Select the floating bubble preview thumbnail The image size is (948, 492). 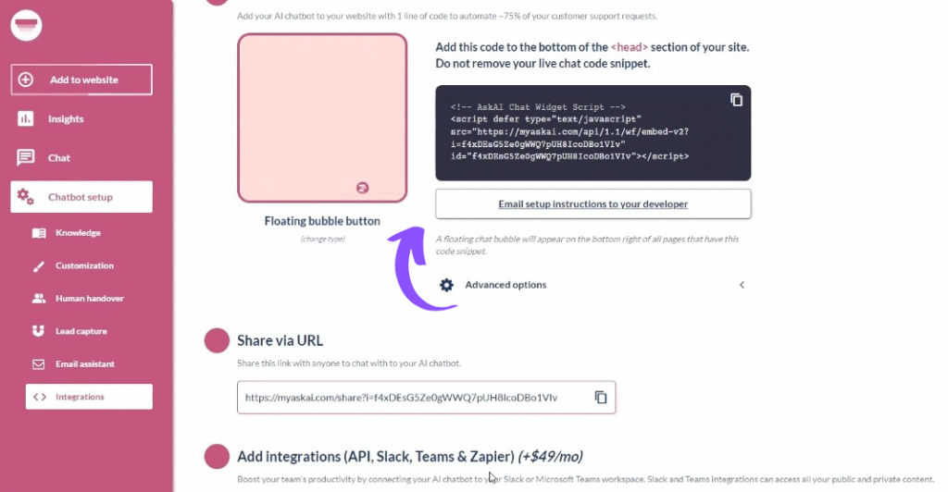pyautogui.click(x=322, y=117)
